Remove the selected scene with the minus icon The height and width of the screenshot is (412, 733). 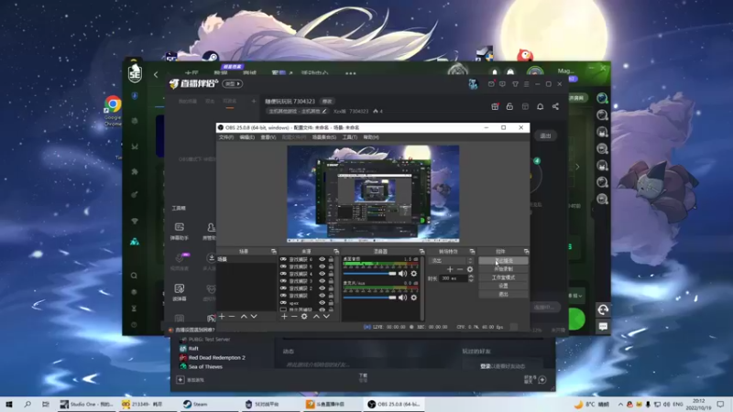click(x=232, y=316)
